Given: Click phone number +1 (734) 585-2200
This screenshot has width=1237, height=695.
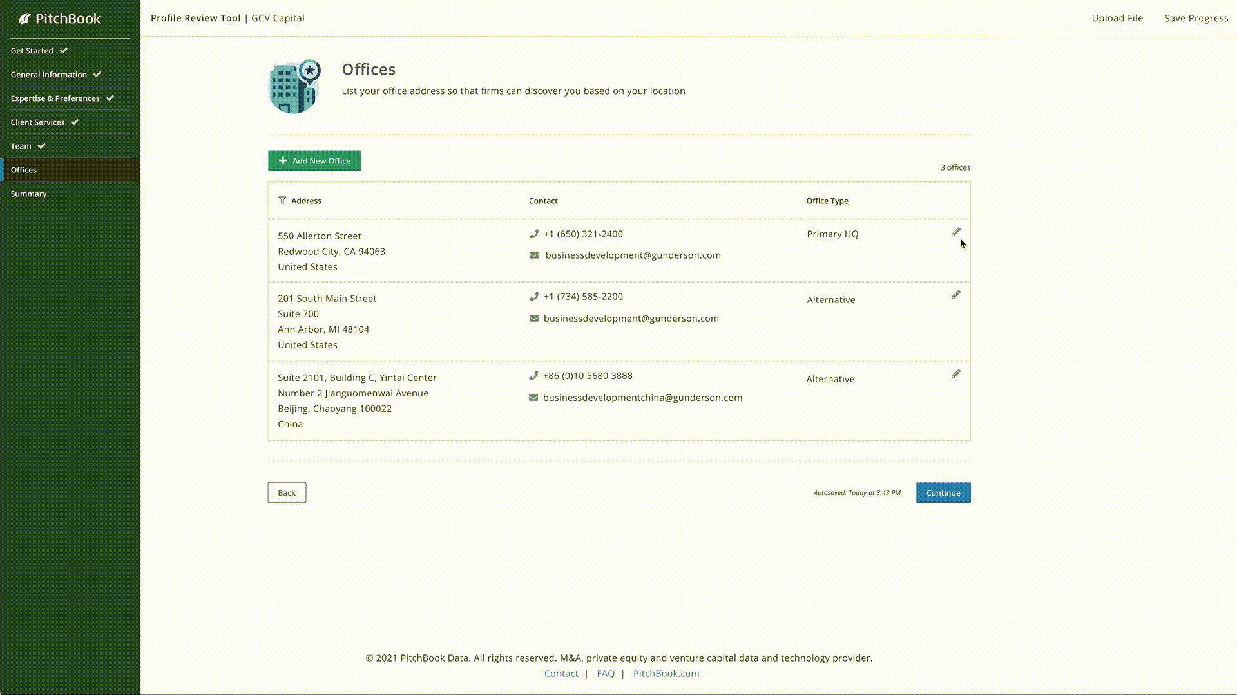Looking at the screenshot, I should pos(583,297).
